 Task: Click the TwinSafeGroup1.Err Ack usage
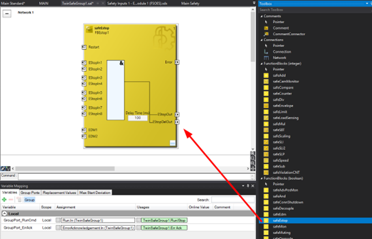[164, 228]
